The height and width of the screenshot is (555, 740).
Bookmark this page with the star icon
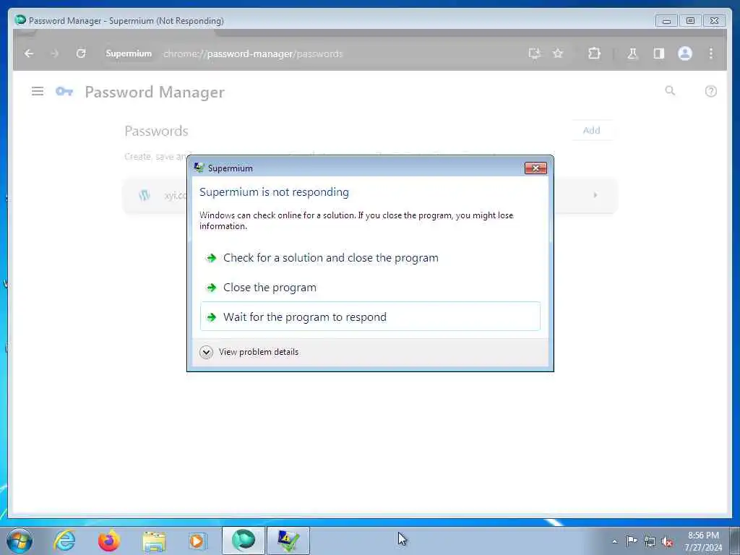[558, 53]
